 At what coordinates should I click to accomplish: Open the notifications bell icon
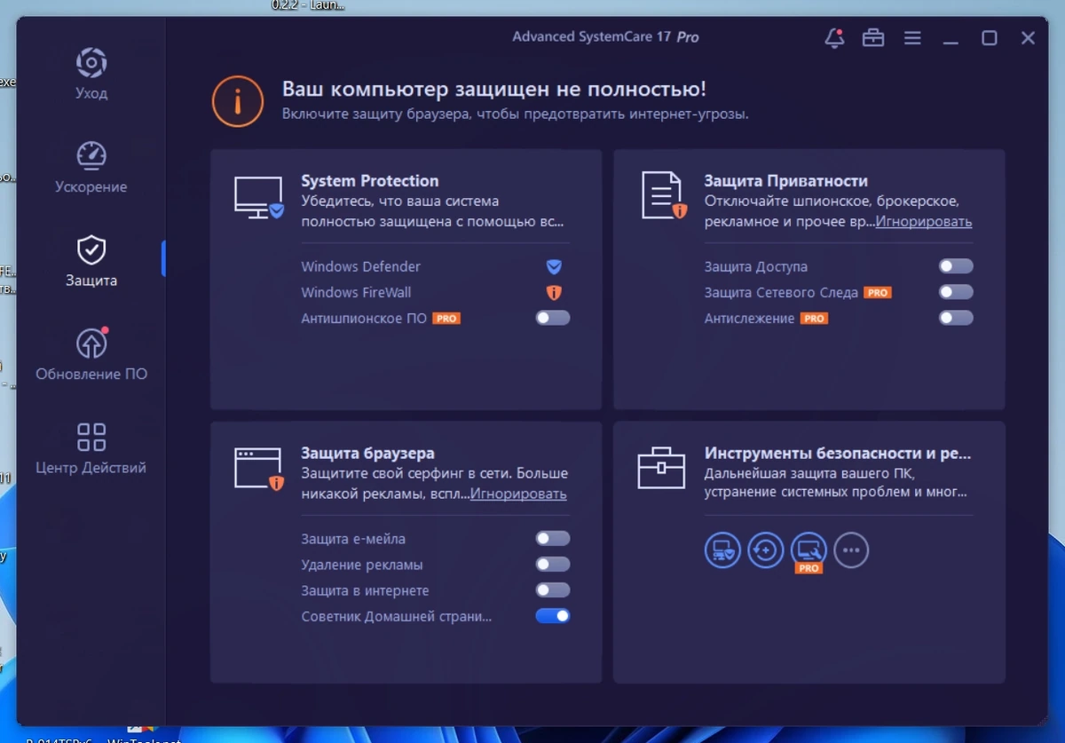[834, 38]
